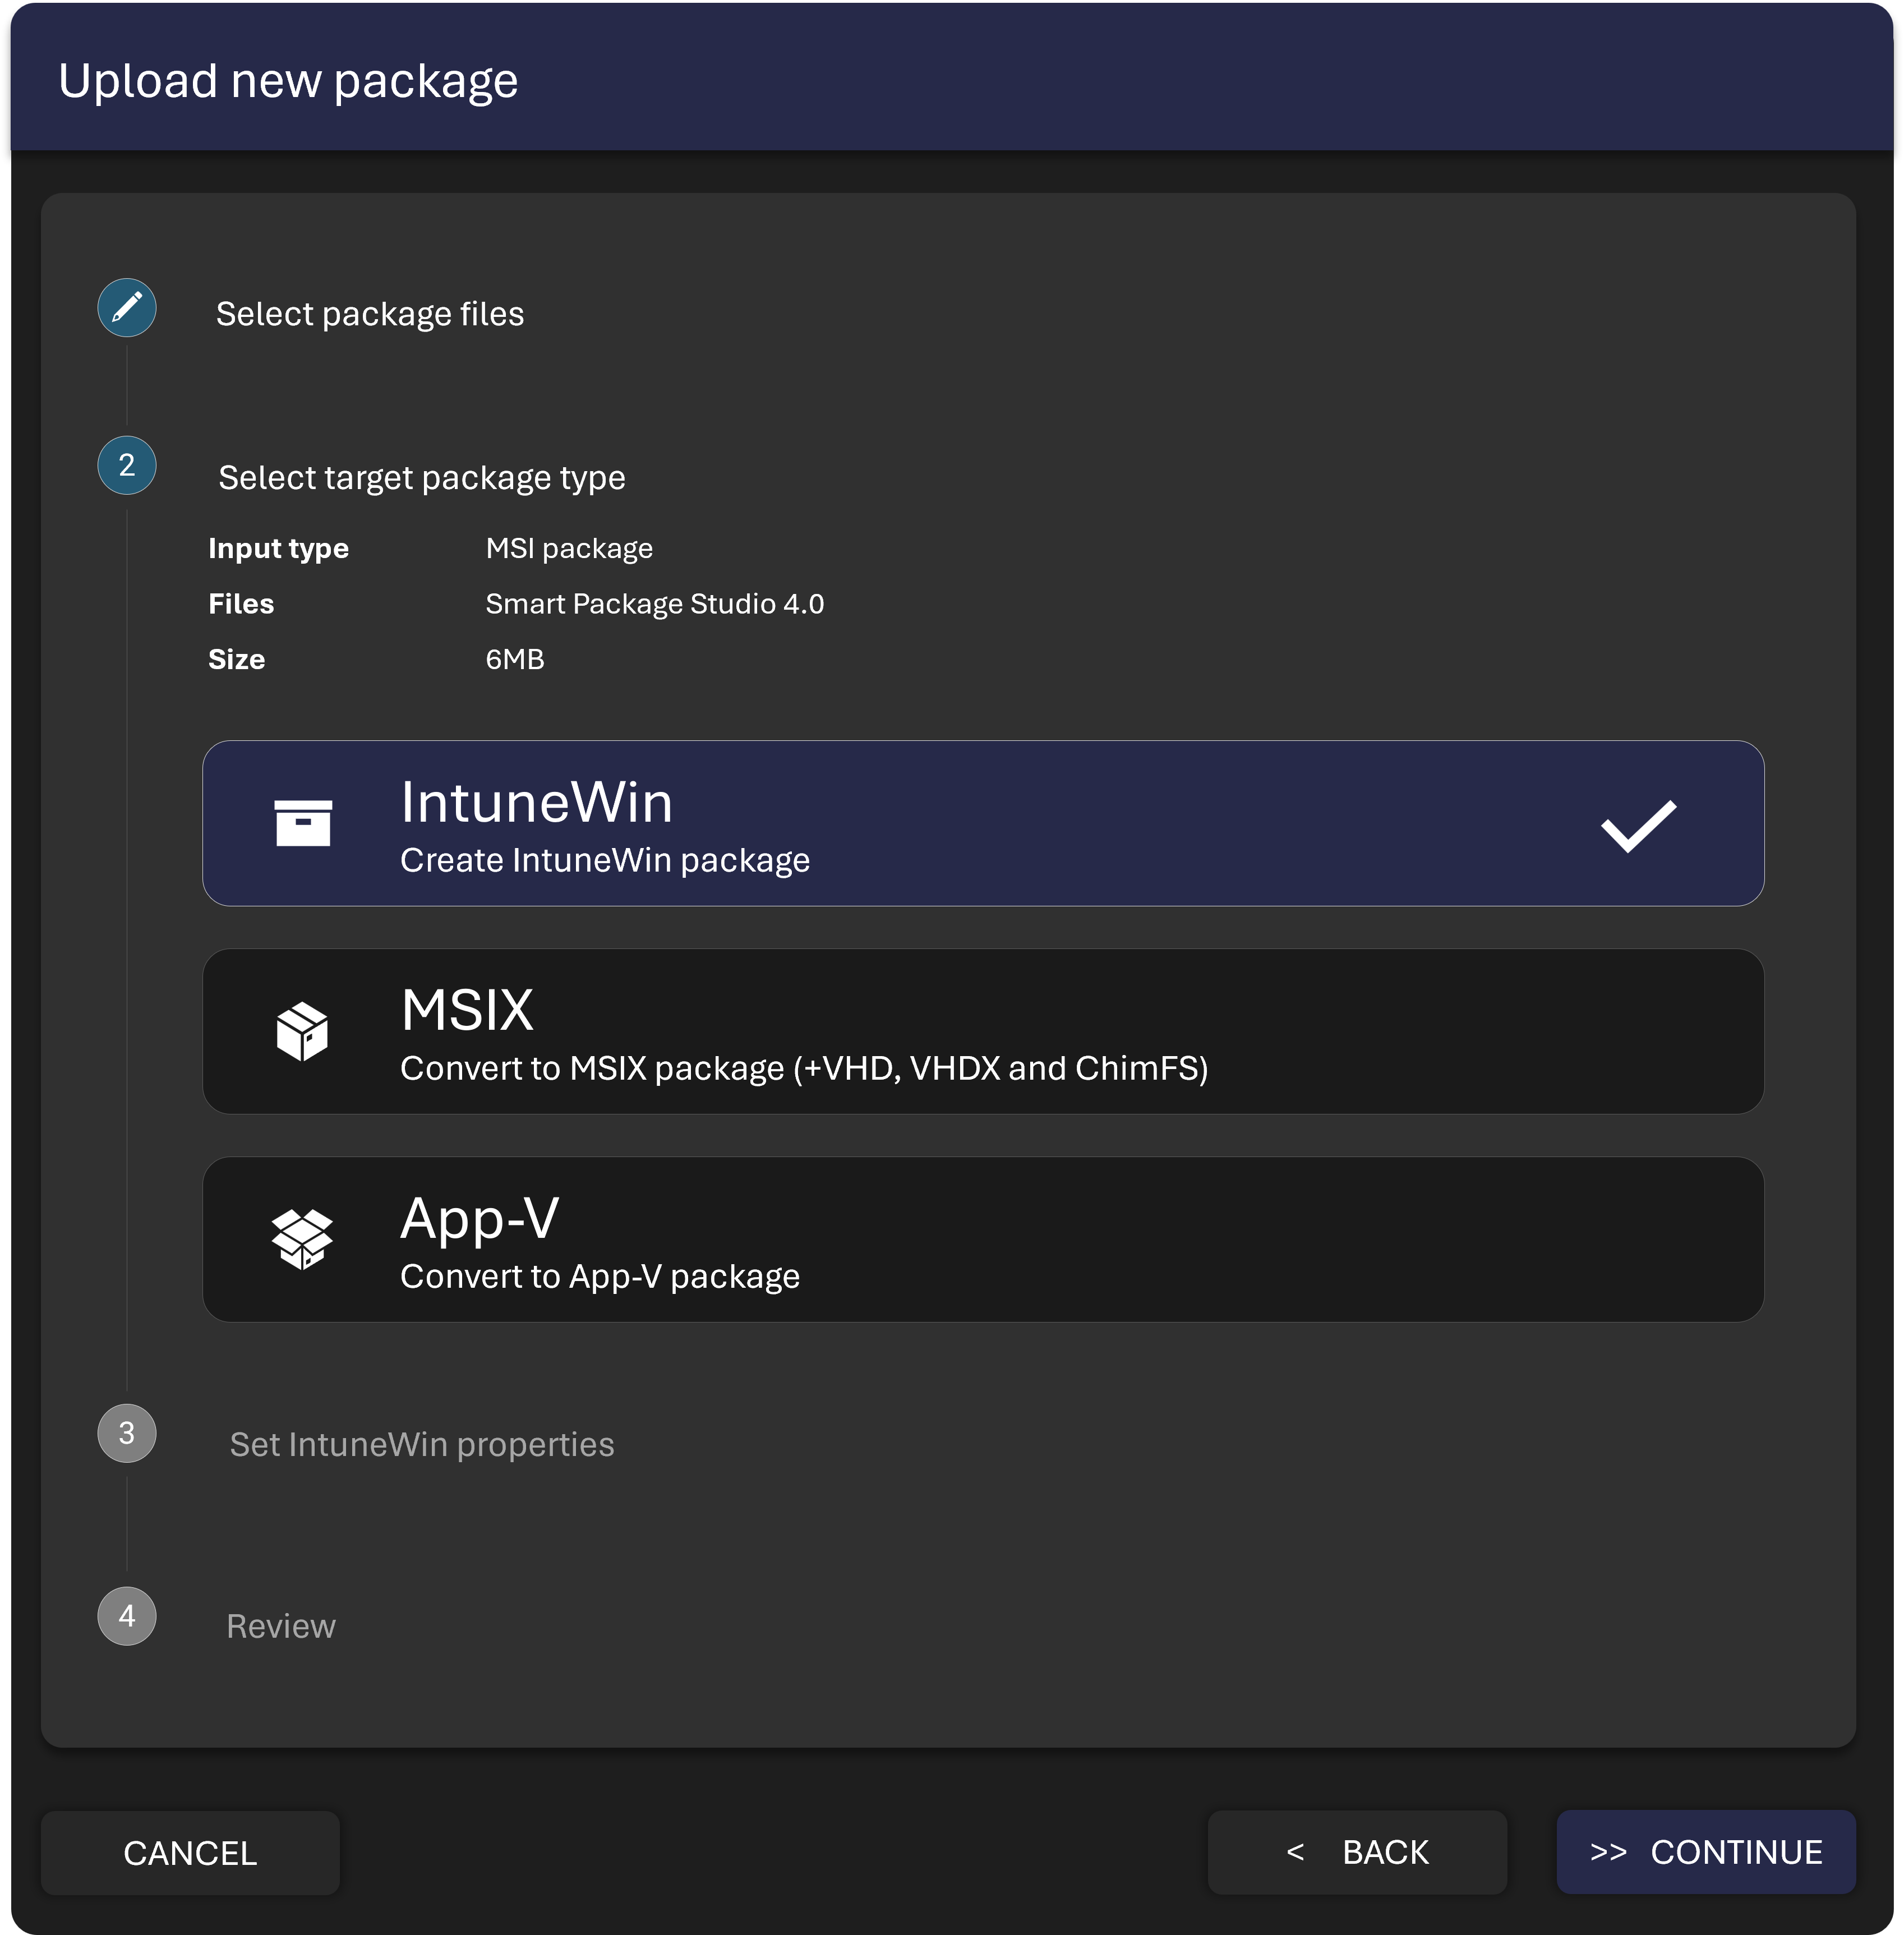Click the App-V stacked boxes icon

pyautogui.click(x=302, y=1239)
